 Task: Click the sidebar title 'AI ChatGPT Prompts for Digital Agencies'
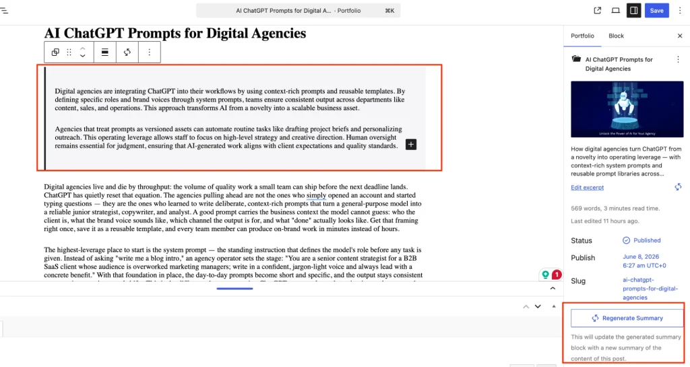point(619,64)
